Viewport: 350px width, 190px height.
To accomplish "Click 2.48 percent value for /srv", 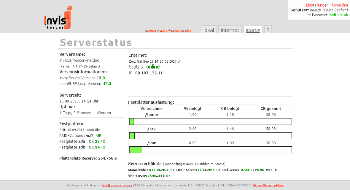I will pyautogui.click(x=192, y=129).
